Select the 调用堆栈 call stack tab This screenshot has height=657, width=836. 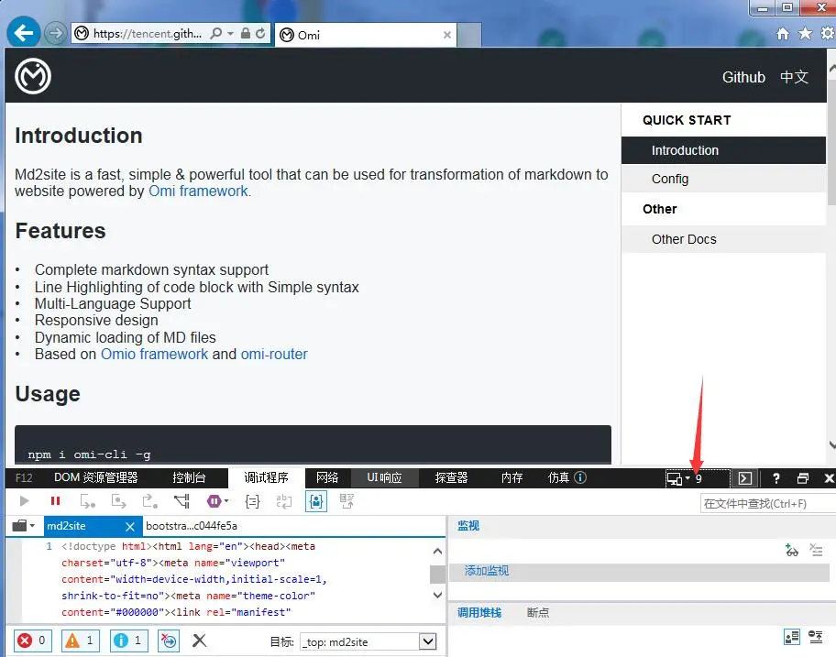tap(479, 613)
